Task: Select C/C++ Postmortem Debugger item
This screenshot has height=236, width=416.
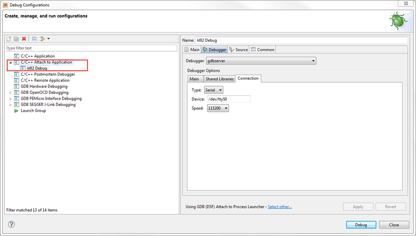Action: point(48,74)
